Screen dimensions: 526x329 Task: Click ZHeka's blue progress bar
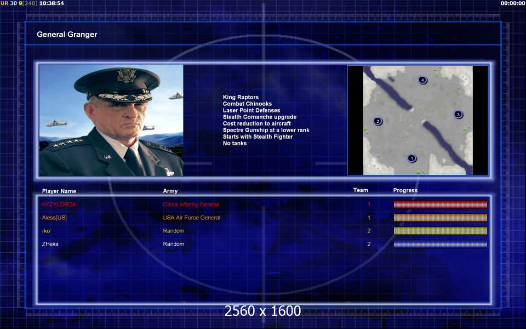click(440, 244)
